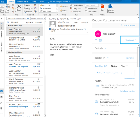
Task: Click the Customer Manager icon
Action: click(110, 9)
